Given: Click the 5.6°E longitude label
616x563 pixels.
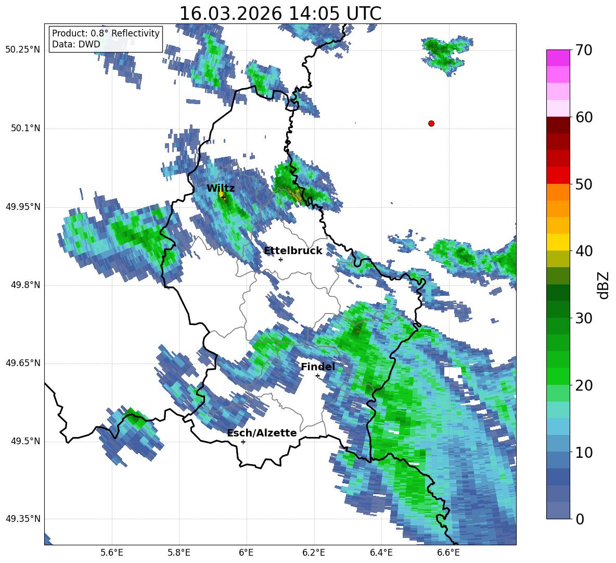Looking at the screenshot, I should point(112,553).
